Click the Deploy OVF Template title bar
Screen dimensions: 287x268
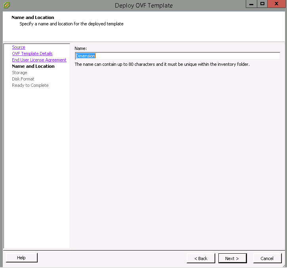coord(143,5)
